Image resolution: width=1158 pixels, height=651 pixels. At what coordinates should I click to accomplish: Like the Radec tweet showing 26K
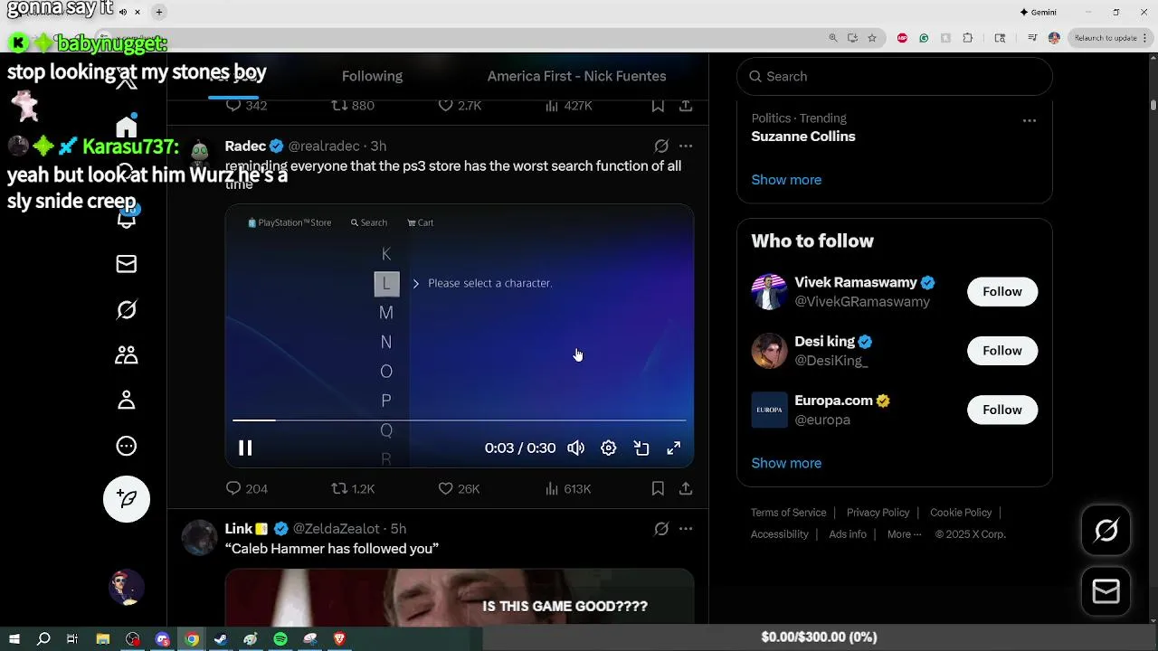pyautogui.click(x=459, y=488)
